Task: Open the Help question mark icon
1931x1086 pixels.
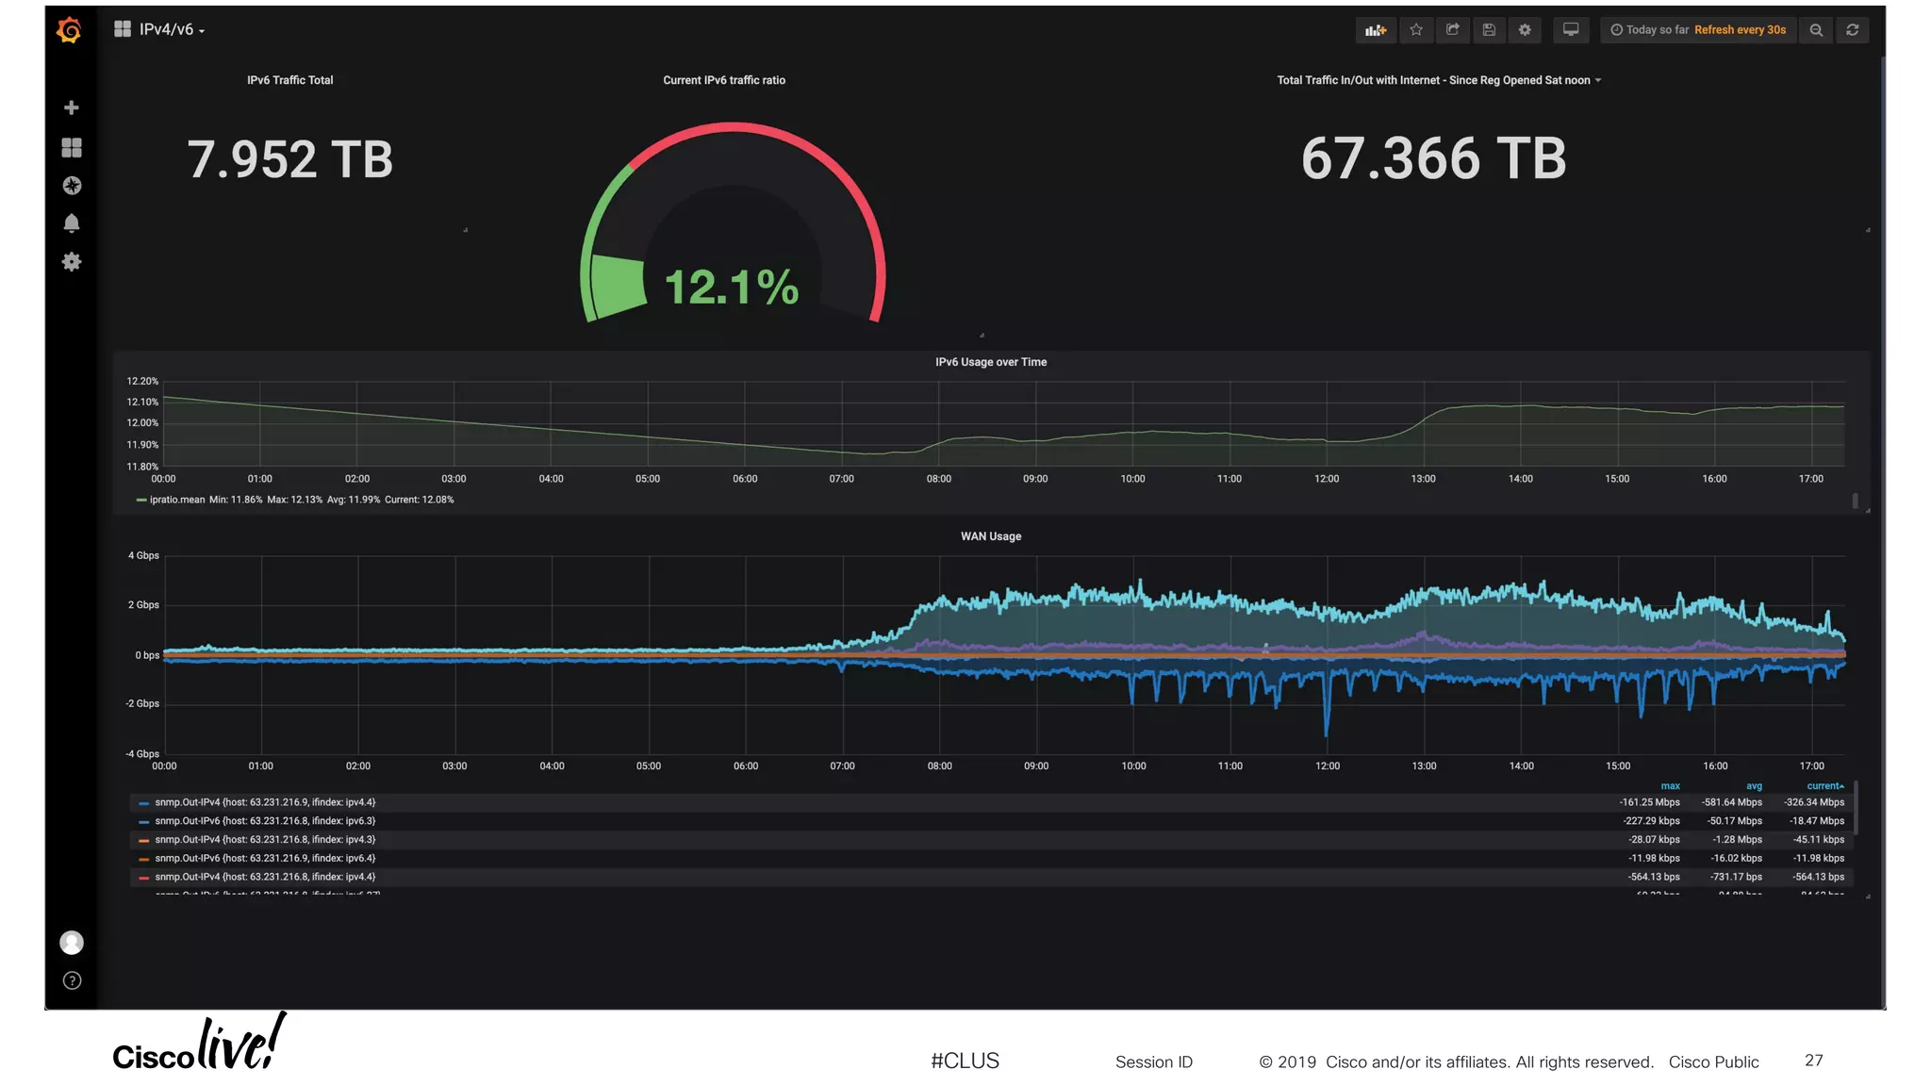Action: tap(72, 980)
